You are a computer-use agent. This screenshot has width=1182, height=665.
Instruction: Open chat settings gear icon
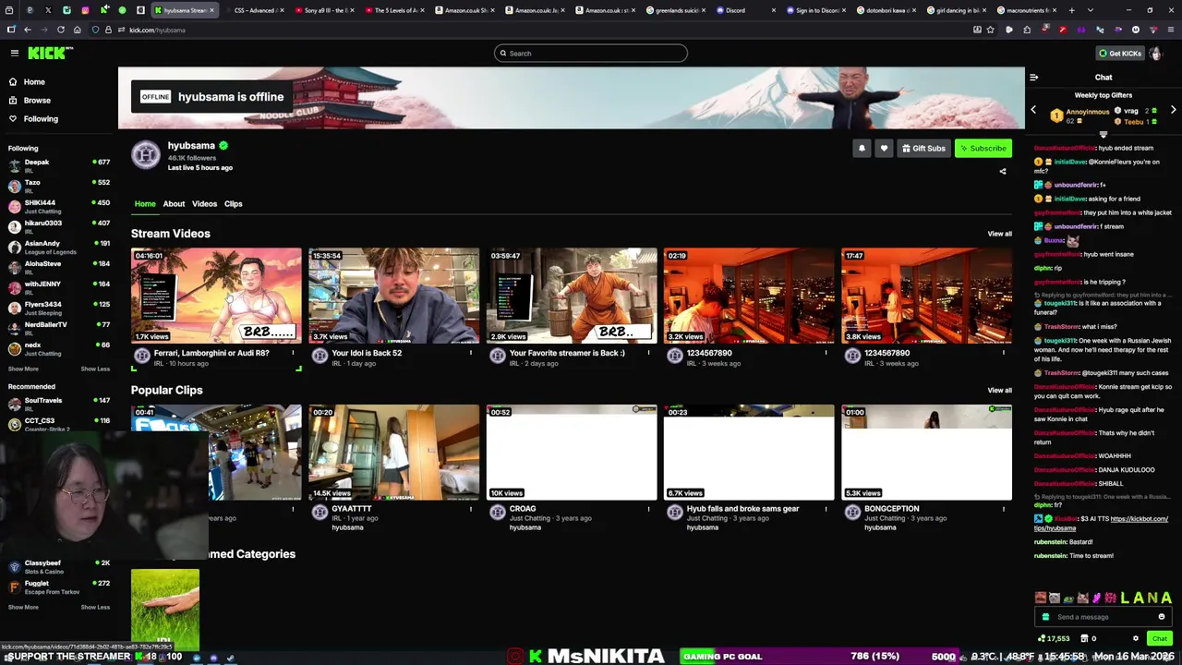[1136, 638]
